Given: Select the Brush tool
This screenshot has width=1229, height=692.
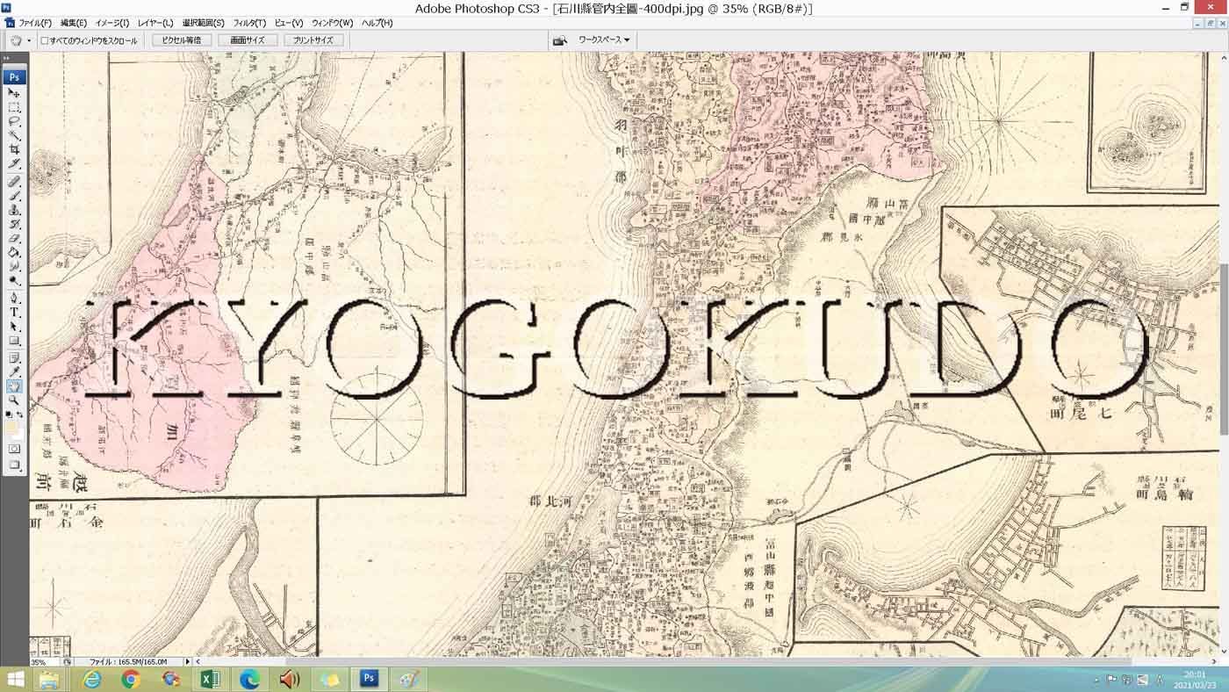Looking at the screenshot, I should click(14, 196).
